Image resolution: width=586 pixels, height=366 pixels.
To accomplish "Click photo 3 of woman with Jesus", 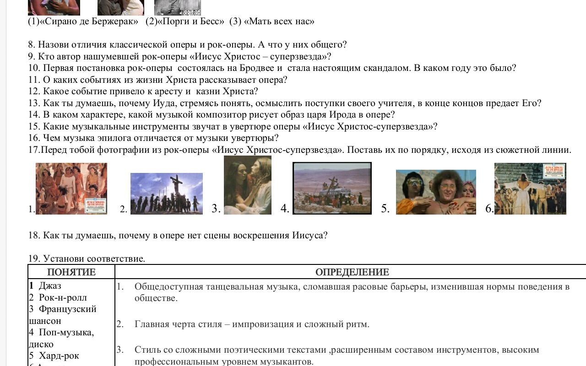I will [248, 185].
